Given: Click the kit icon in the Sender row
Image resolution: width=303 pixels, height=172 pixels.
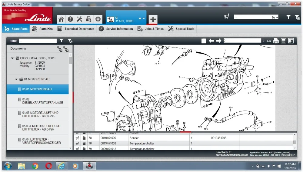Looking at the screenshot, I should pyautogui.click(x=84, y=138).
